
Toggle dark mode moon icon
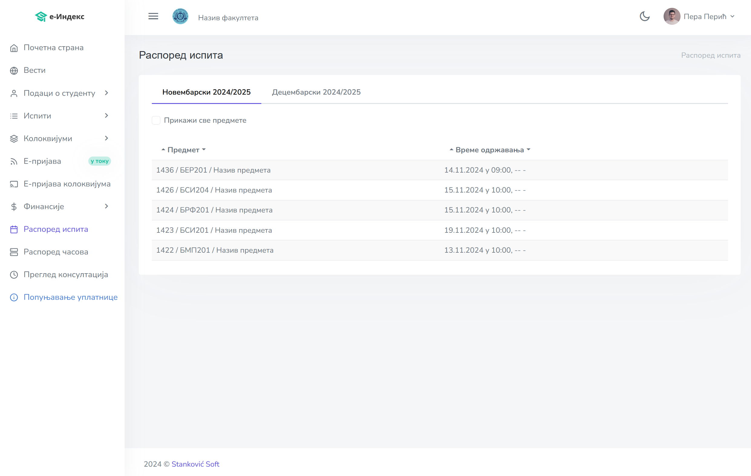coord(644,16)
